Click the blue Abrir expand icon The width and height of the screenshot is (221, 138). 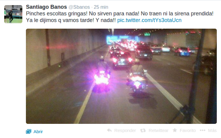tap(28, 131)
